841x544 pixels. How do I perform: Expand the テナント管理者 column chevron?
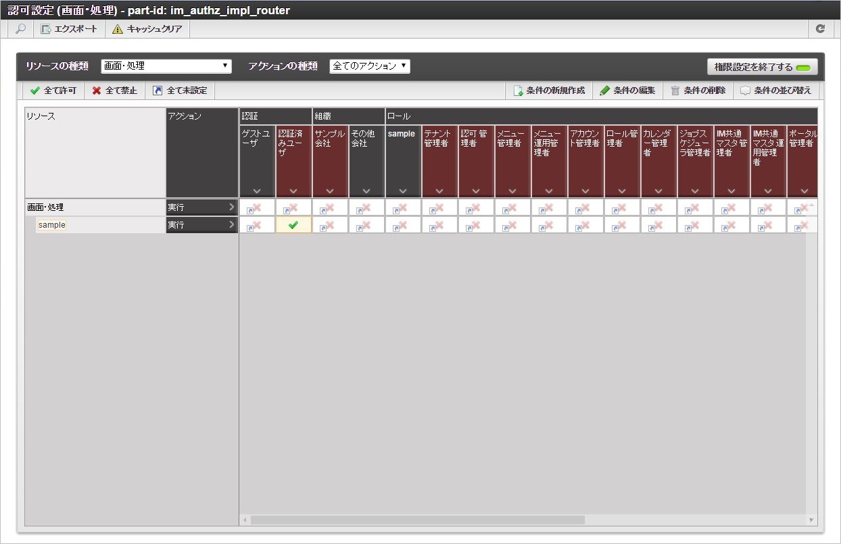[439, 191]
